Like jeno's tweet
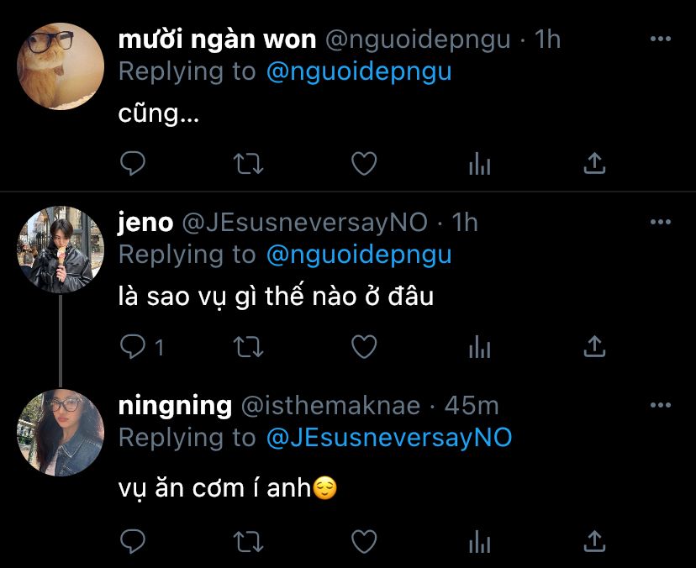This screenshot has width=696, height=568. coord(364,346)
